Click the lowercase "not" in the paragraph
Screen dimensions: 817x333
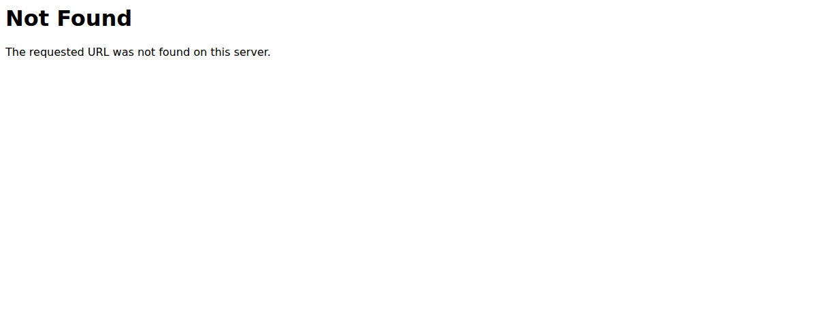click(146, 53)
